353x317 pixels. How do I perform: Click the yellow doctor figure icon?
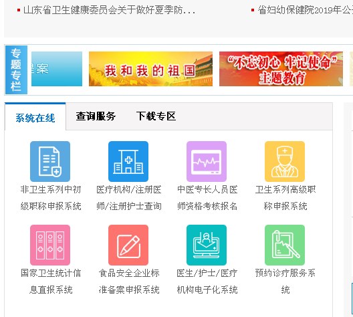[285, 161]
